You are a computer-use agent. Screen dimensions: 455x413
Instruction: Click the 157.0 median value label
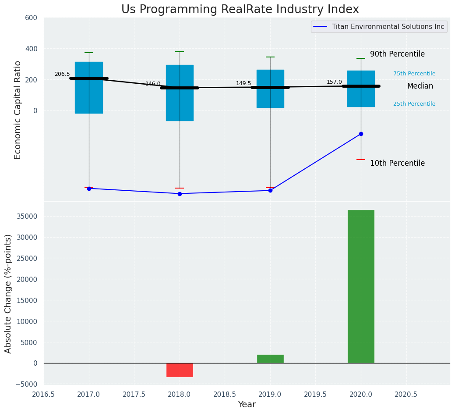(334, 82)
